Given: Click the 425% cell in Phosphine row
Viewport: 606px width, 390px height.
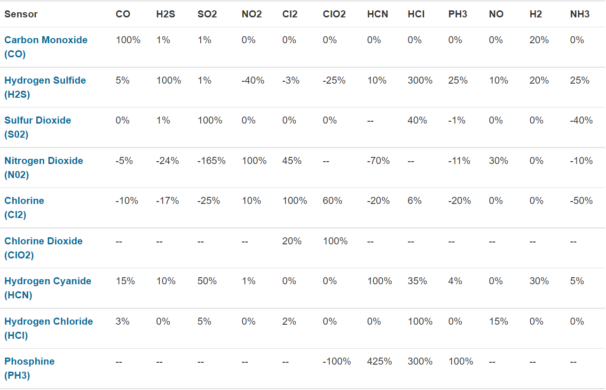Looking at the screenshot, I should (379, 361).
